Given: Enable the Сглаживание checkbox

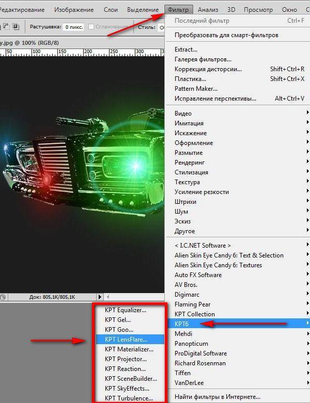Looking at the screenshot, I should click(91, 26).
